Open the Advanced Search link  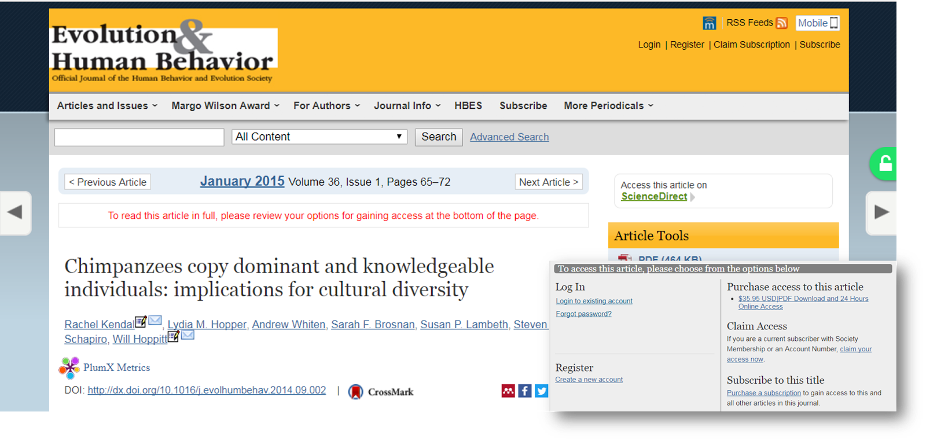click(x=509, y=137)
